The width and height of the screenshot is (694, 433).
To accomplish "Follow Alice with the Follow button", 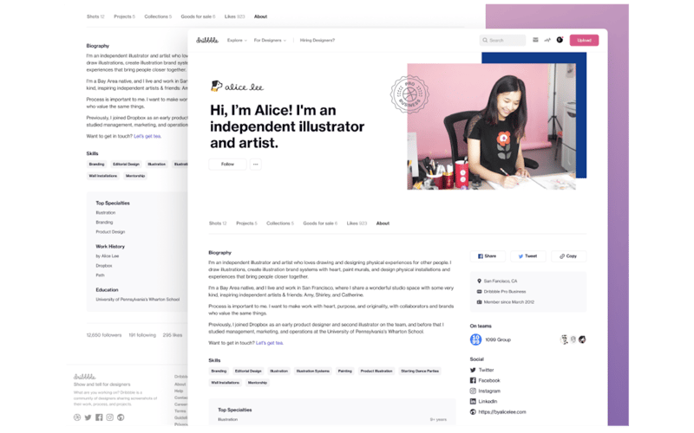I will point(227,164).
